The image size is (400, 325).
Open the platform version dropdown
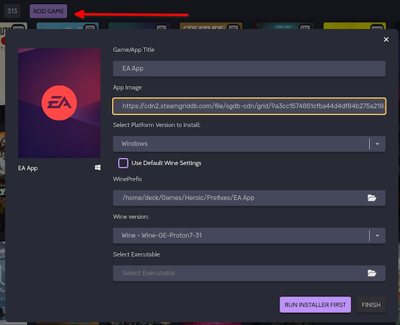point(249,144)
